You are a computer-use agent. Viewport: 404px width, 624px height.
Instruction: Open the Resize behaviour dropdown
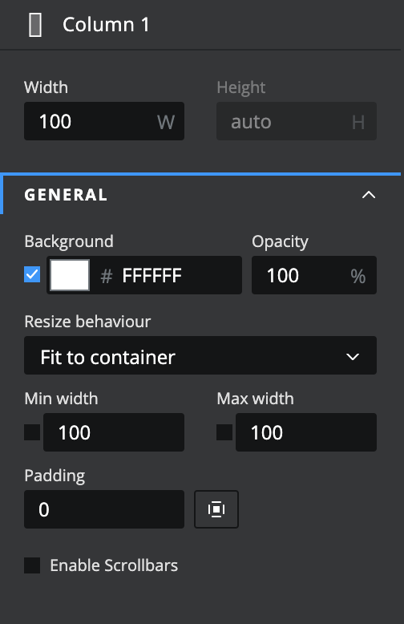pos(200,355)
